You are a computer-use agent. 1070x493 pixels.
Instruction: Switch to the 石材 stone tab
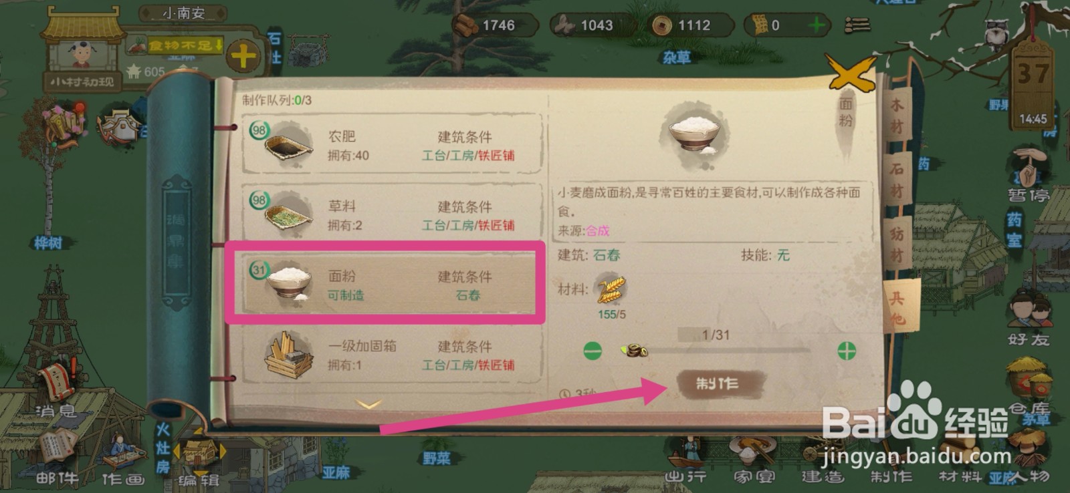coord(896,180)
